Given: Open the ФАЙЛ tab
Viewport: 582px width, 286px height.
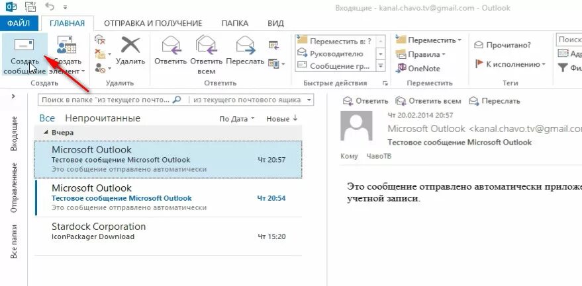Looking at the screenshot, I should pos(18,23).
